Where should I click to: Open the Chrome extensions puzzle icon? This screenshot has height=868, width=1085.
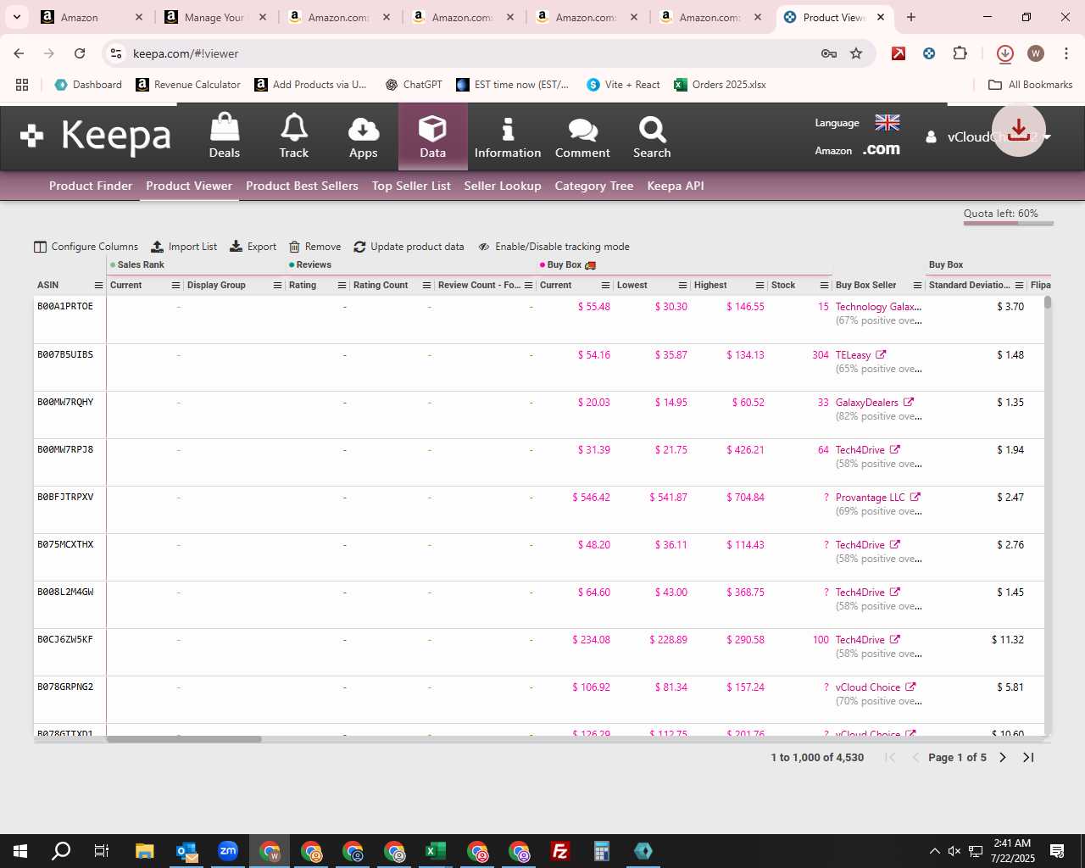pyautogui.click(x=960, y=53)
